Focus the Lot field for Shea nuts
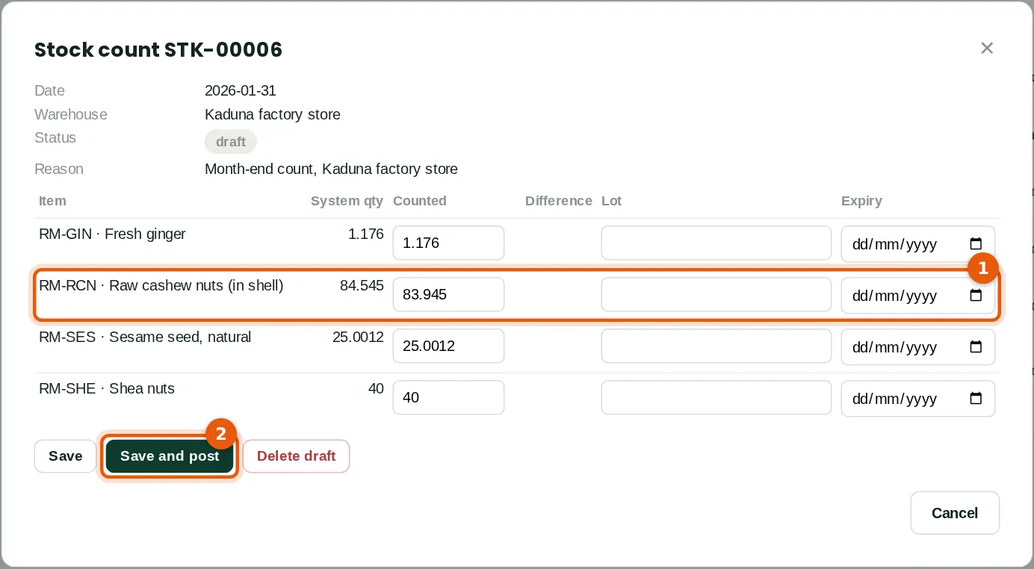Image resolution: width=1034 pixels, height=569 pixels. coord(716,397)
